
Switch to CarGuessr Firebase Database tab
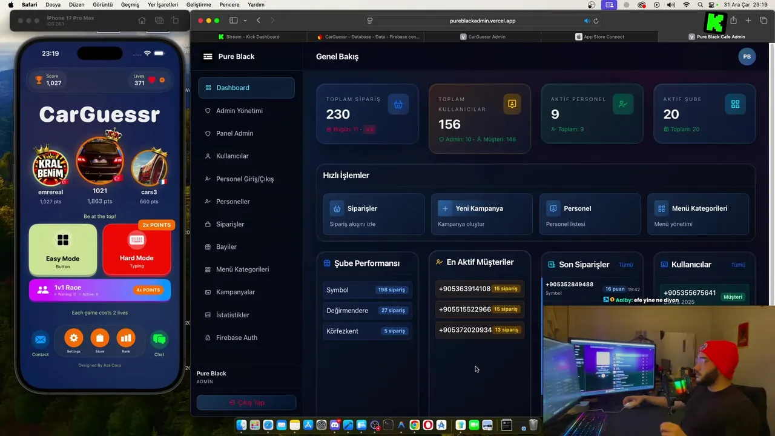[x=368, y=37]
